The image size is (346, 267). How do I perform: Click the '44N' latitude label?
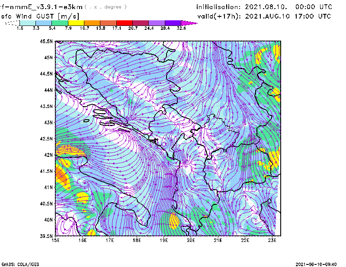click(x=48, y=90)
